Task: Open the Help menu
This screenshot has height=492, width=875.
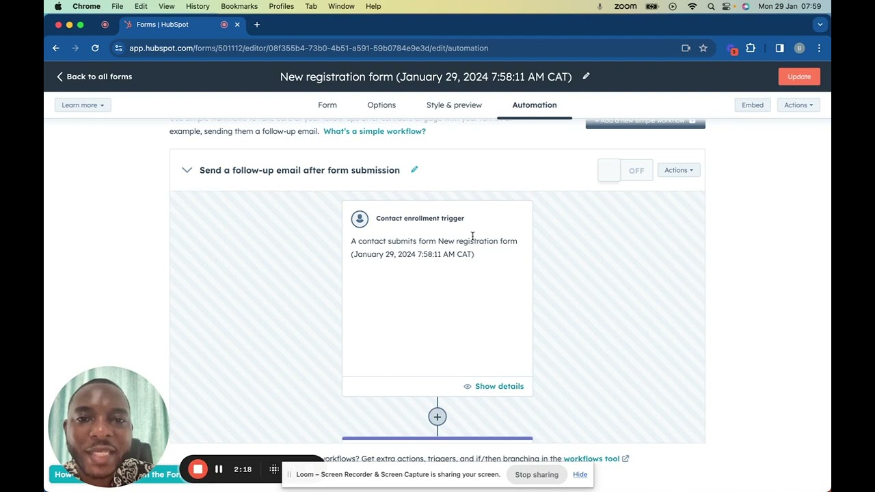Action: tap(373, 6)
